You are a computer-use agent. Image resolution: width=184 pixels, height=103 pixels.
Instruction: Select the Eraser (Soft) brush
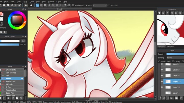12,70
